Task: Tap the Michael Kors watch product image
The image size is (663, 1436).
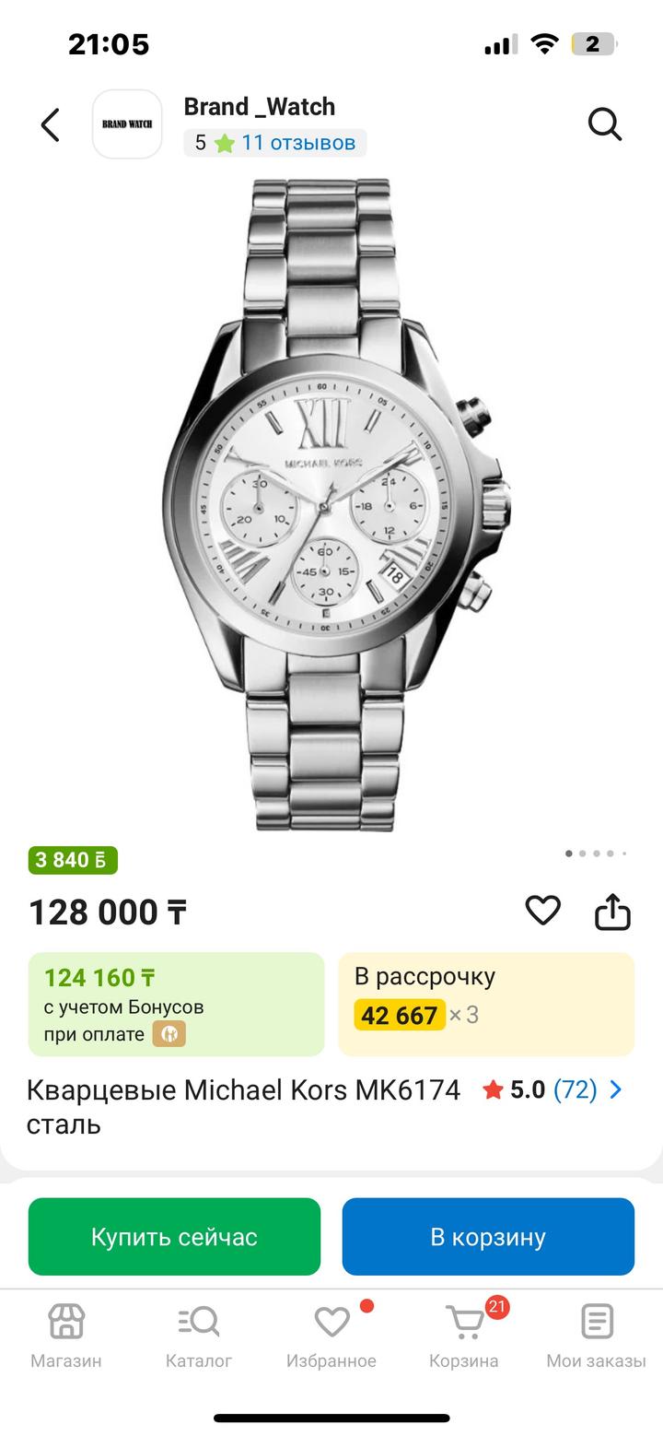Action: click(331, 507)
